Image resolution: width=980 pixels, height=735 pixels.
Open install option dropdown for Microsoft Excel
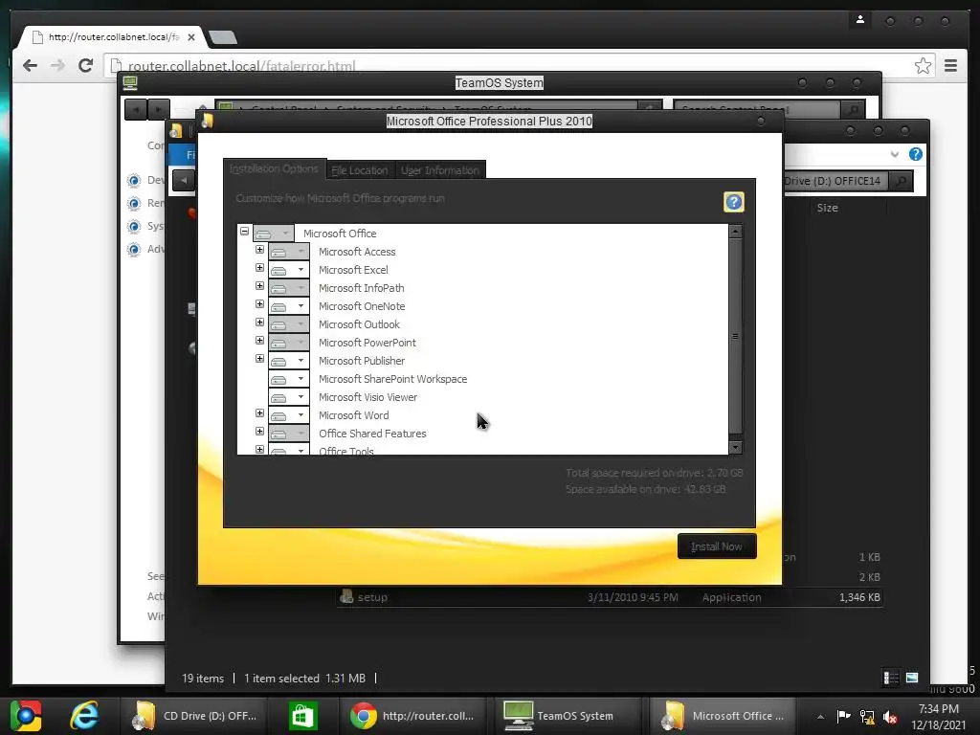289,270
